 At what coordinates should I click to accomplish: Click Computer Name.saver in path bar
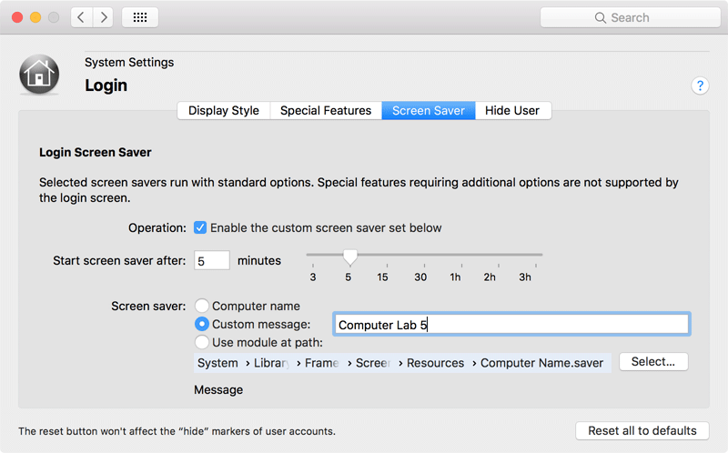click(x=541, y=363)
